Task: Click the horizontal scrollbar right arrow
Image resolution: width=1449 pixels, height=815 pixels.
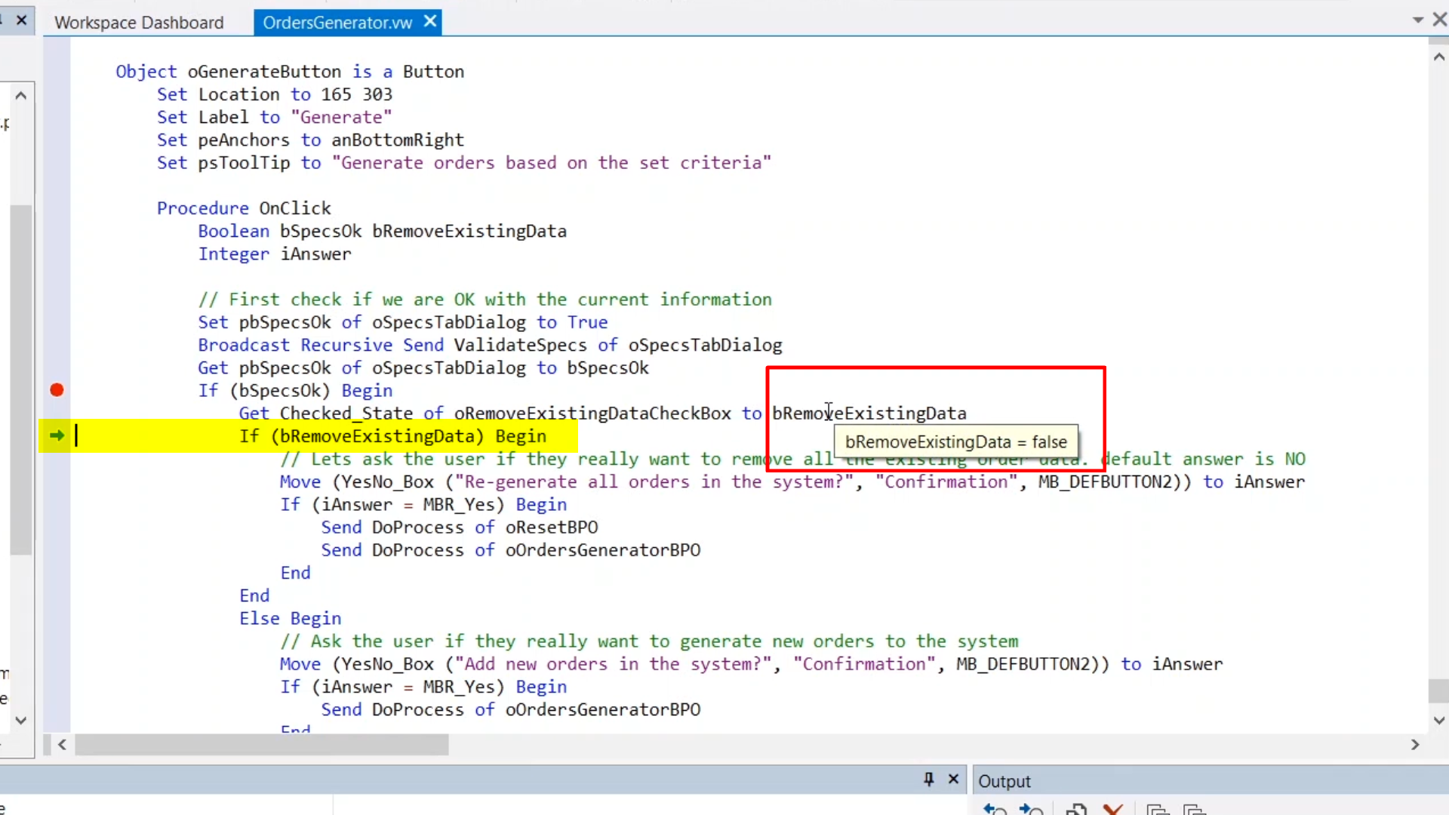Action: [x=1415, y=745]
